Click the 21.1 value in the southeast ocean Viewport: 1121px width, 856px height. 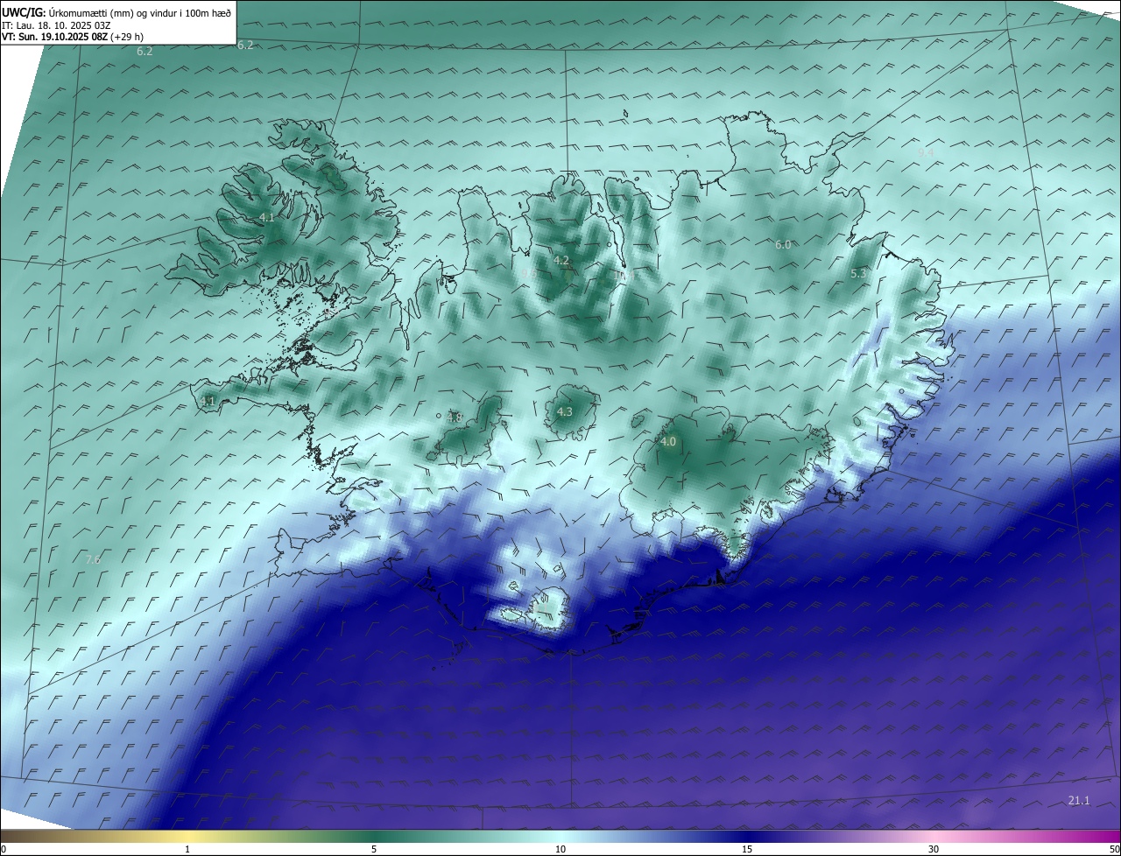[1079, 801]
